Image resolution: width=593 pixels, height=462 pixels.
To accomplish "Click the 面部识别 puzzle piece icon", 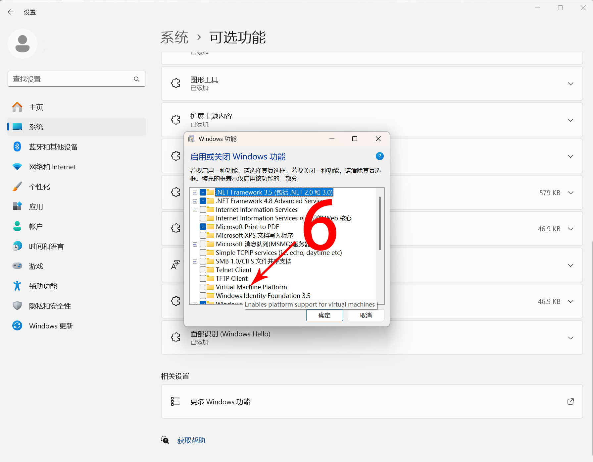I will [x=176, y=337].
